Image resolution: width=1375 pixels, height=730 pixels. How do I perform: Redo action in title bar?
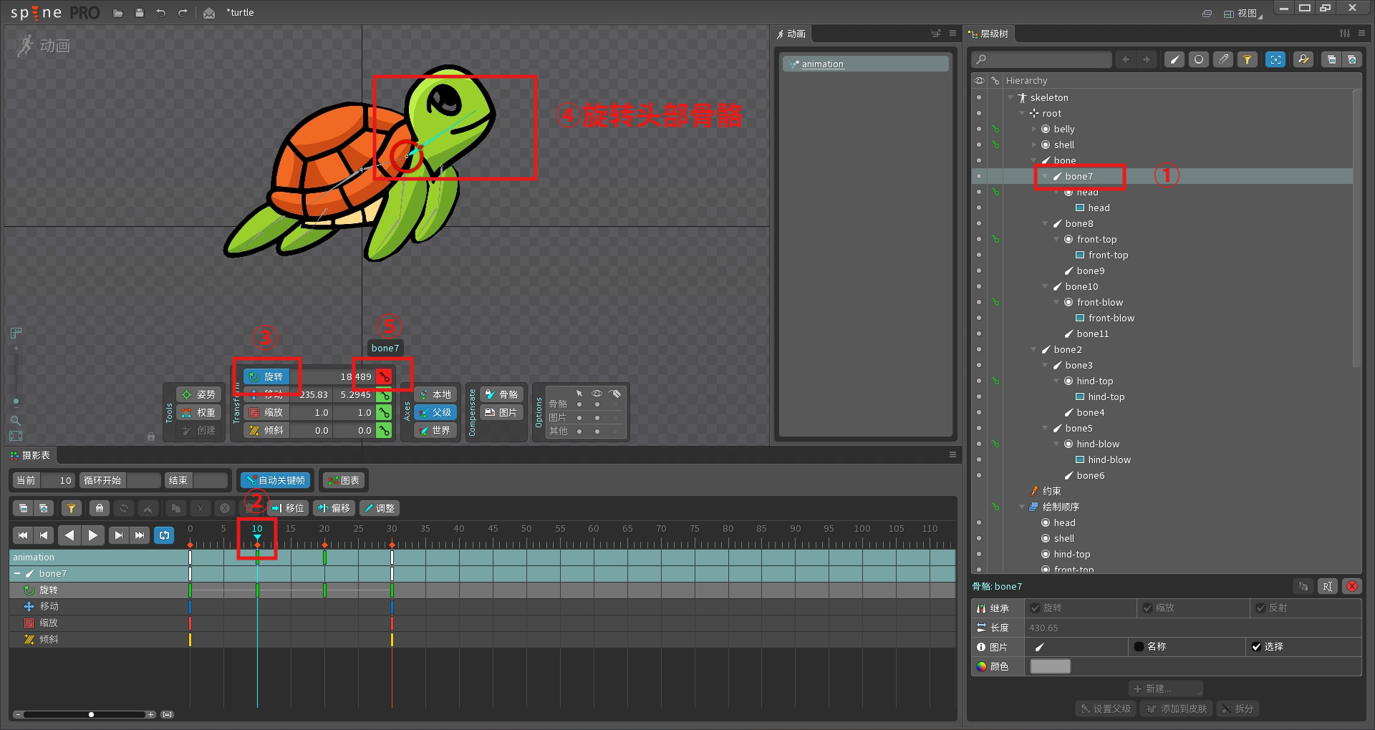[183, 13]
